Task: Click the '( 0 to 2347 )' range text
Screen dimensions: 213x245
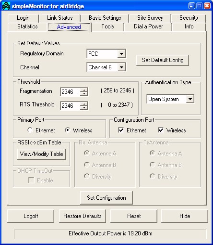Action: [x=117, y=105]
